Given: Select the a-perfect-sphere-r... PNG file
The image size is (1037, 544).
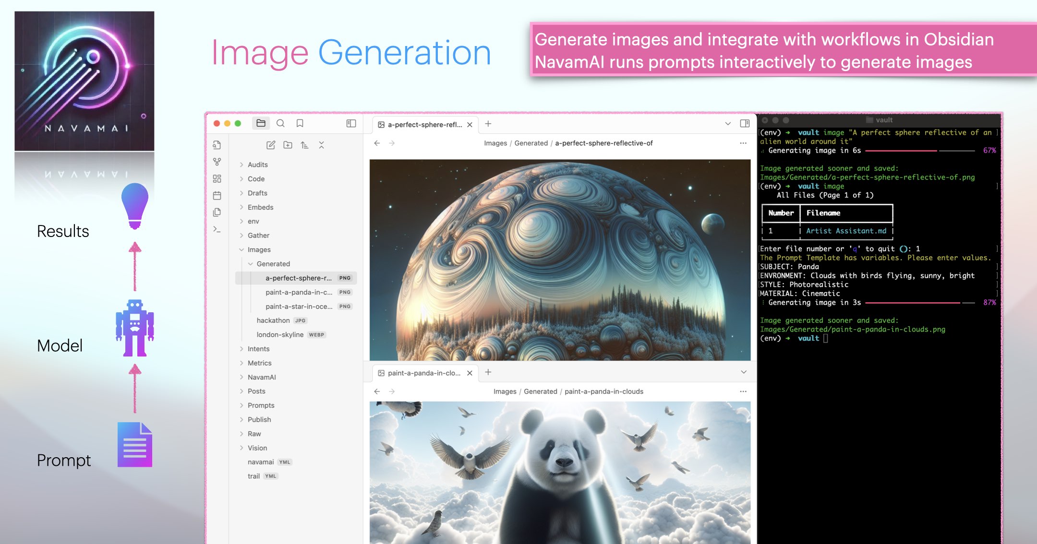Looking at the screenshot, I should pos(296,278).
